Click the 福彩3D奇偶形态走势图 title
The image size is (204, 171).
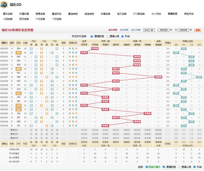(x=17, y=30)
